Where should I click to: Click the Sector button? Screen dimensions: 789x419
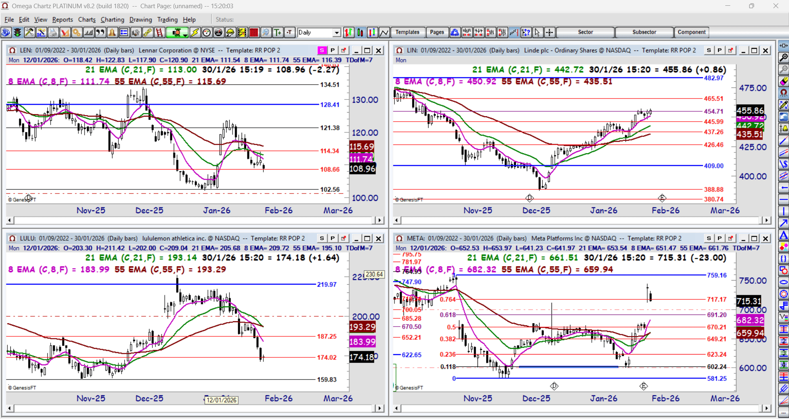tap(585, 32)
